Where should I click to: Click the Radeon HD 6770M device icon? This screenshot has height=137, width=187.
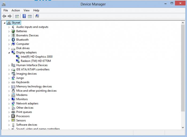pyautogui.click(x=18, y=61)
